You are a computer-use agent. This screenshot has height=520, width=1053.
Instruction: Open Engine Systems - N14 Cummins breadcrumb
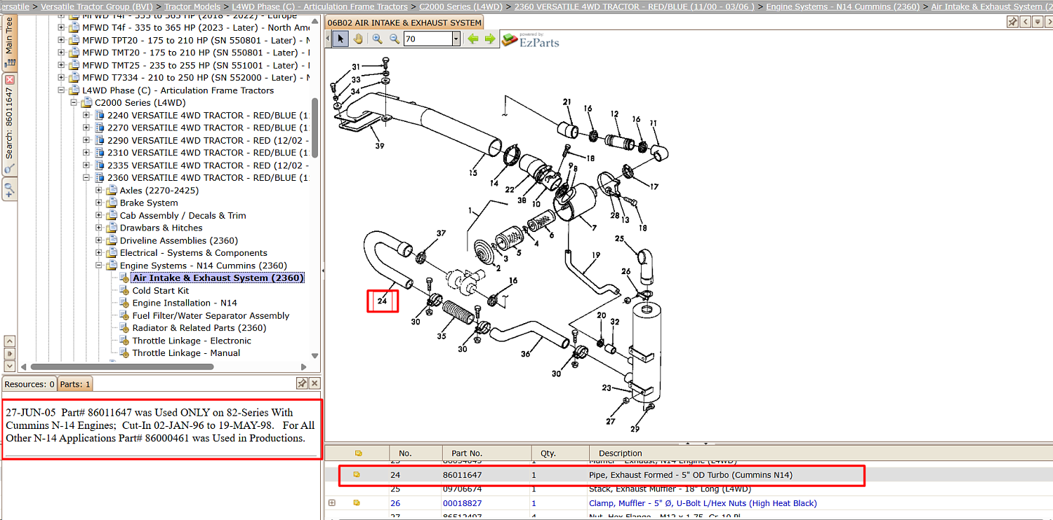[842, 6]
